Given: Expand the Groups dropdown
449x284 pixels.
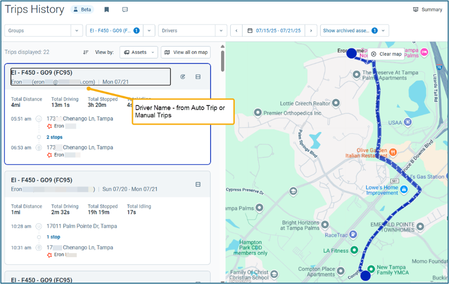Looking at the screenshot, I should coord(77,31).
